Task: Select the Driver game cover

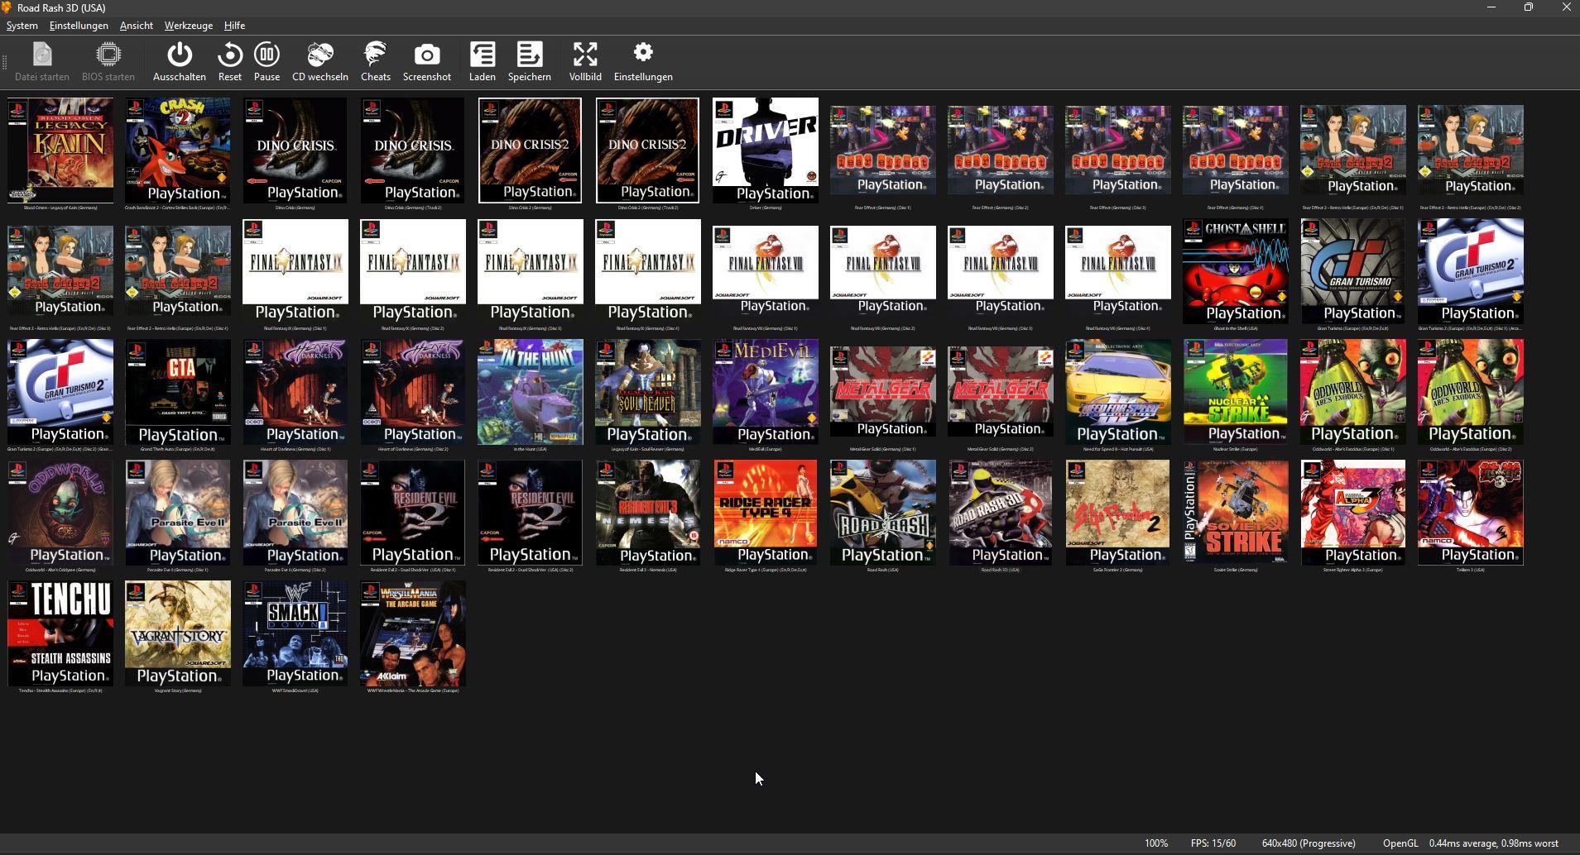Action: 766,150
